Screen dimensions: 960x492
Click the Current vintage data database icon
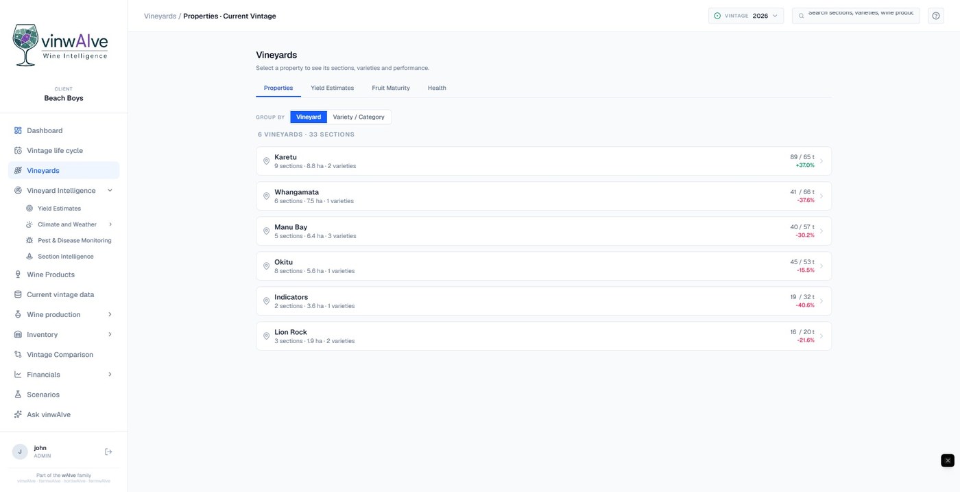pos(18,294)
